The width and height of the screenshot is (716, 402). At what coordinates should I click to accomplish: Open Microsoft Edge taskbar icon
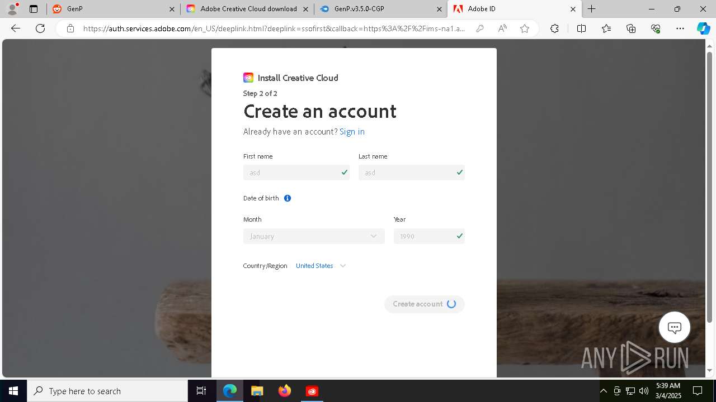tap(230, 391)
